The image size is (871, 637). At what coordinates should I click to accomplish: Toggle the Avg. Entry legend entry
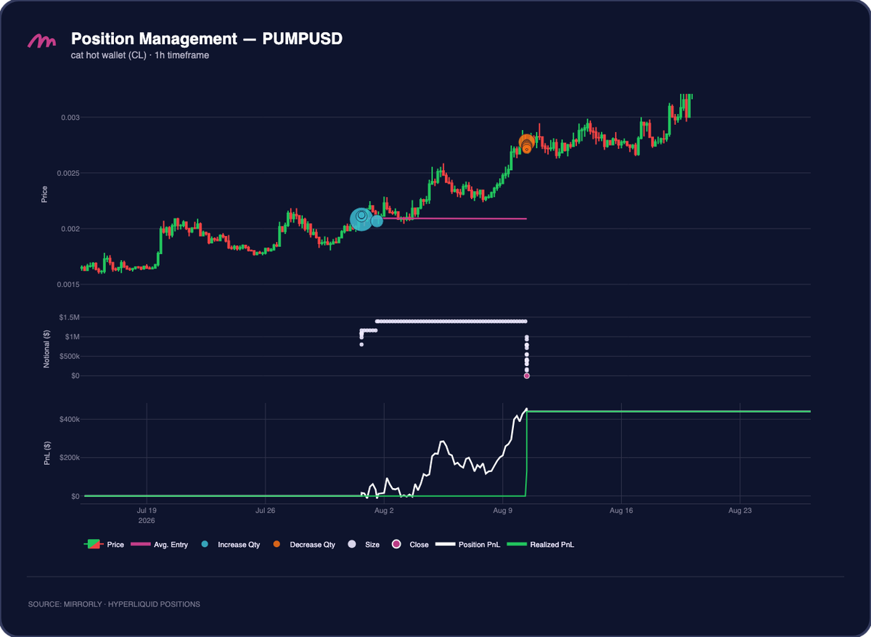coord(159,544)
